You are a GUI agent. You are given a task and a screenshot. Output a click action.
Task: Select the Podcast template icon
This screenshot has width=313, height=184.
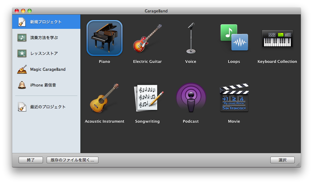click(191, 98)
